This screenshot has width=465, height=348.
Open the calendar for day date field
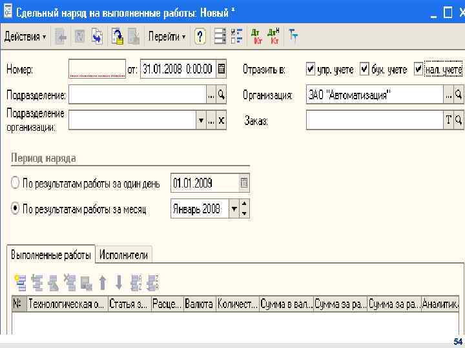[x=244, y=183]
